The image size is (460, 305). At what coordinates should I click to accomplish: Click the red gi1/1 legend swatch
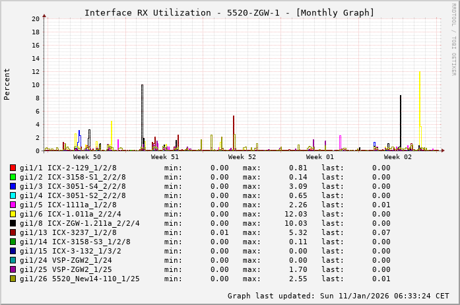(x=13, y=168)
